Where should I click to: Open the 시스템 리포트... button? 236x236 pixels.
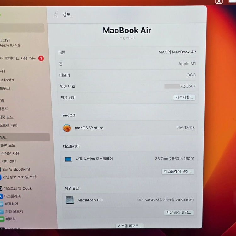click(x=130, y=226)
